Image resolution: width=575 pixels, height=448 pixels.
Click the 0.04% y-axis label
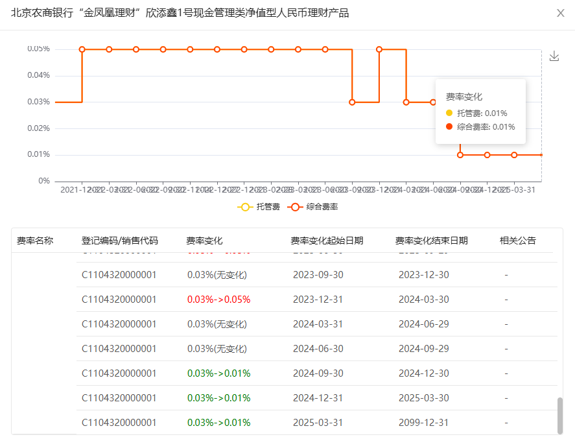pyautogui.click(x=38, y=75)
